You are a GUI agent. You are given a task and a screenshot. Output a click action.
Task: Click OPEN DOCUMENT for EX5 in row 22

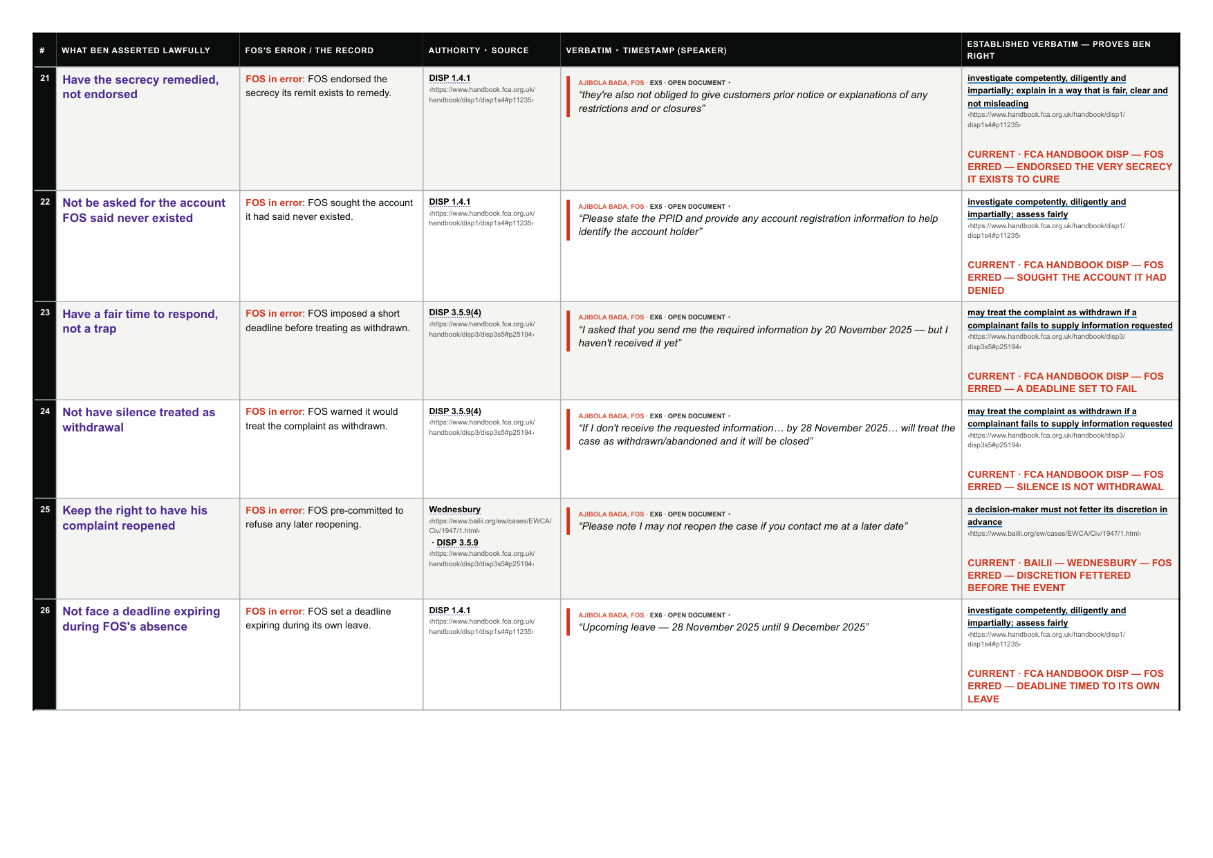coord(698,207)
